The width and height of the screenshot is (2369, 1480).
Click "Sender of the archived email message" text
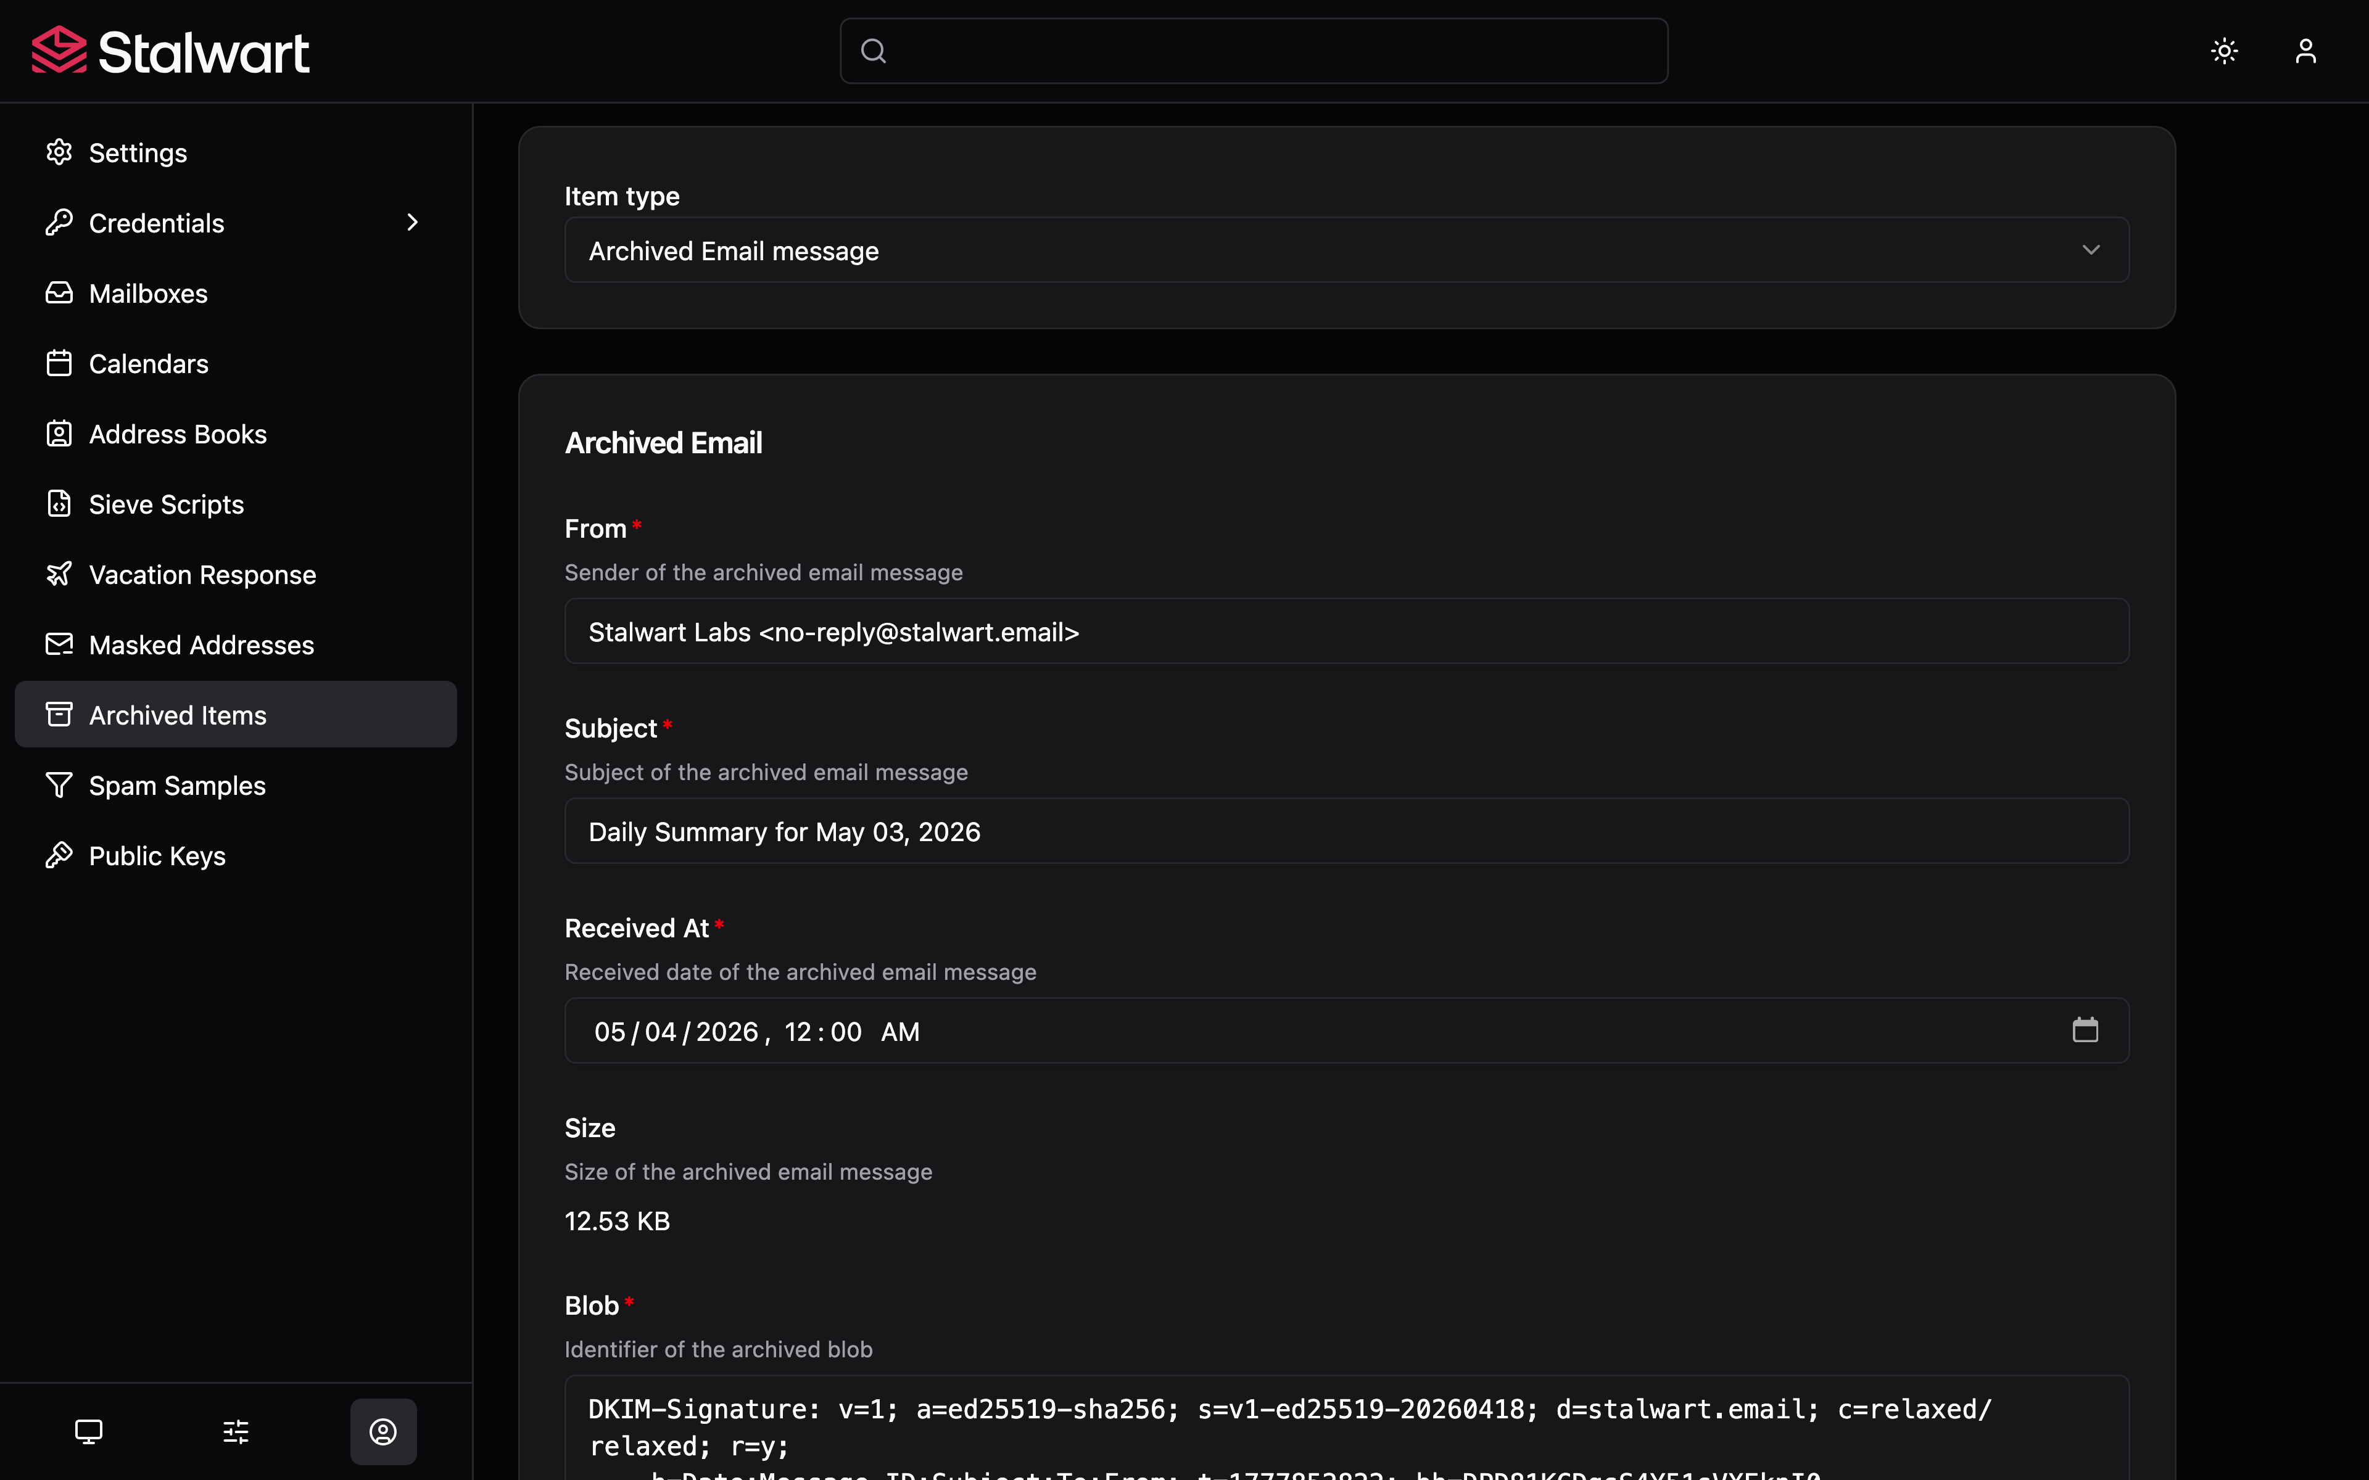click(764, 573)
